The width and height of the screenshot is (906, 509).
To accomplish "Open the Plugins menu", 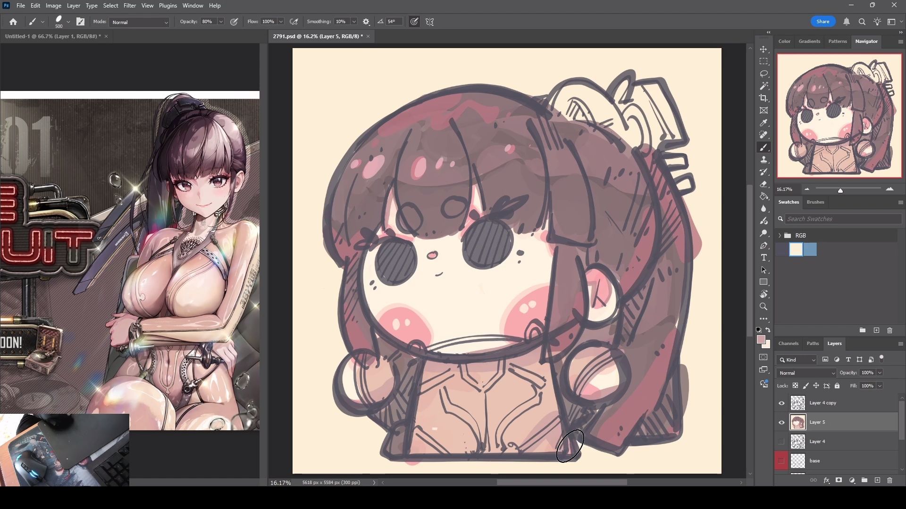I will (x=168, y=6).
